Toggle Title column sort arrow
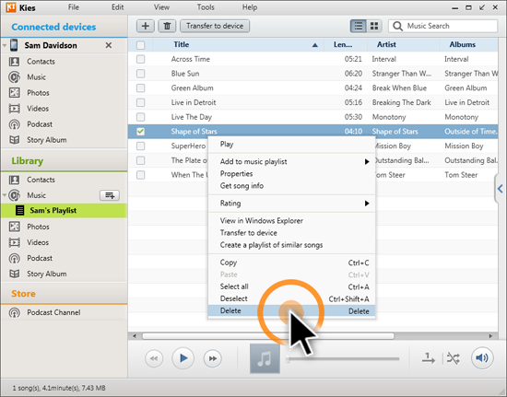Image resolution: width=507 pixels, height=397 pixels. tap(314, 45)
